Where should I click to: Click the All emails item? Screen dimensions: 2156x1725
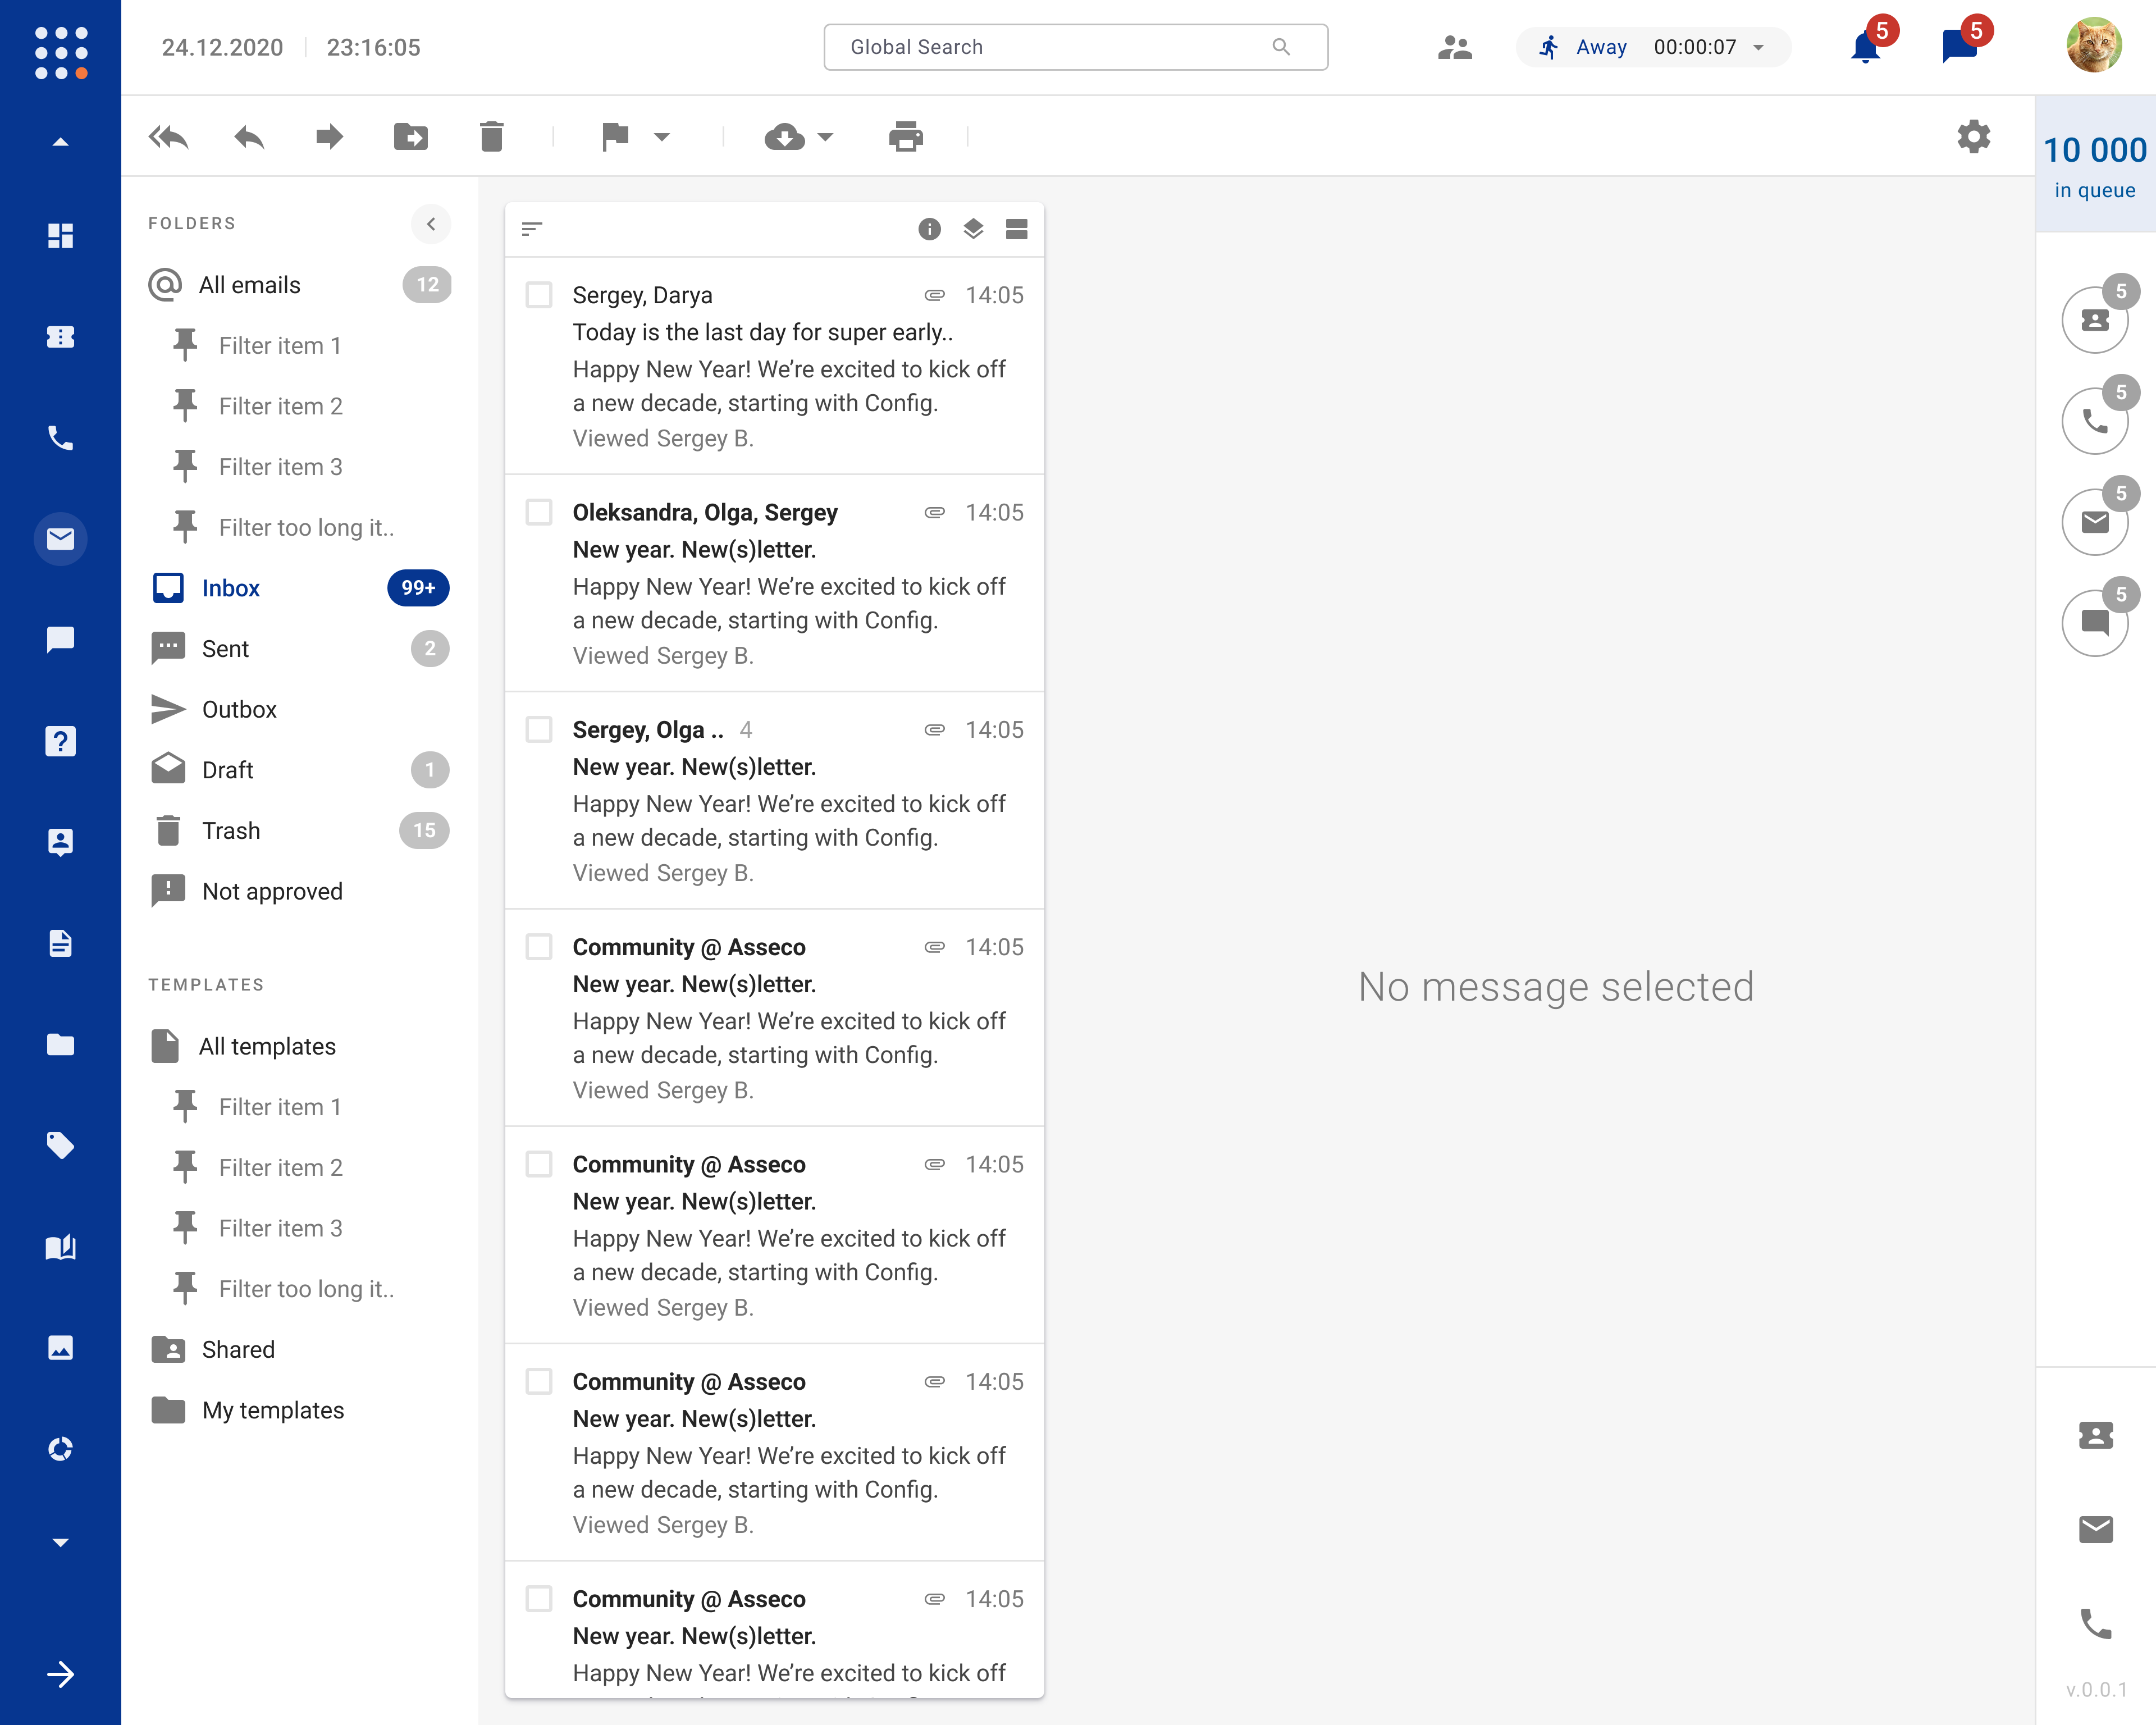click(250, 285)
